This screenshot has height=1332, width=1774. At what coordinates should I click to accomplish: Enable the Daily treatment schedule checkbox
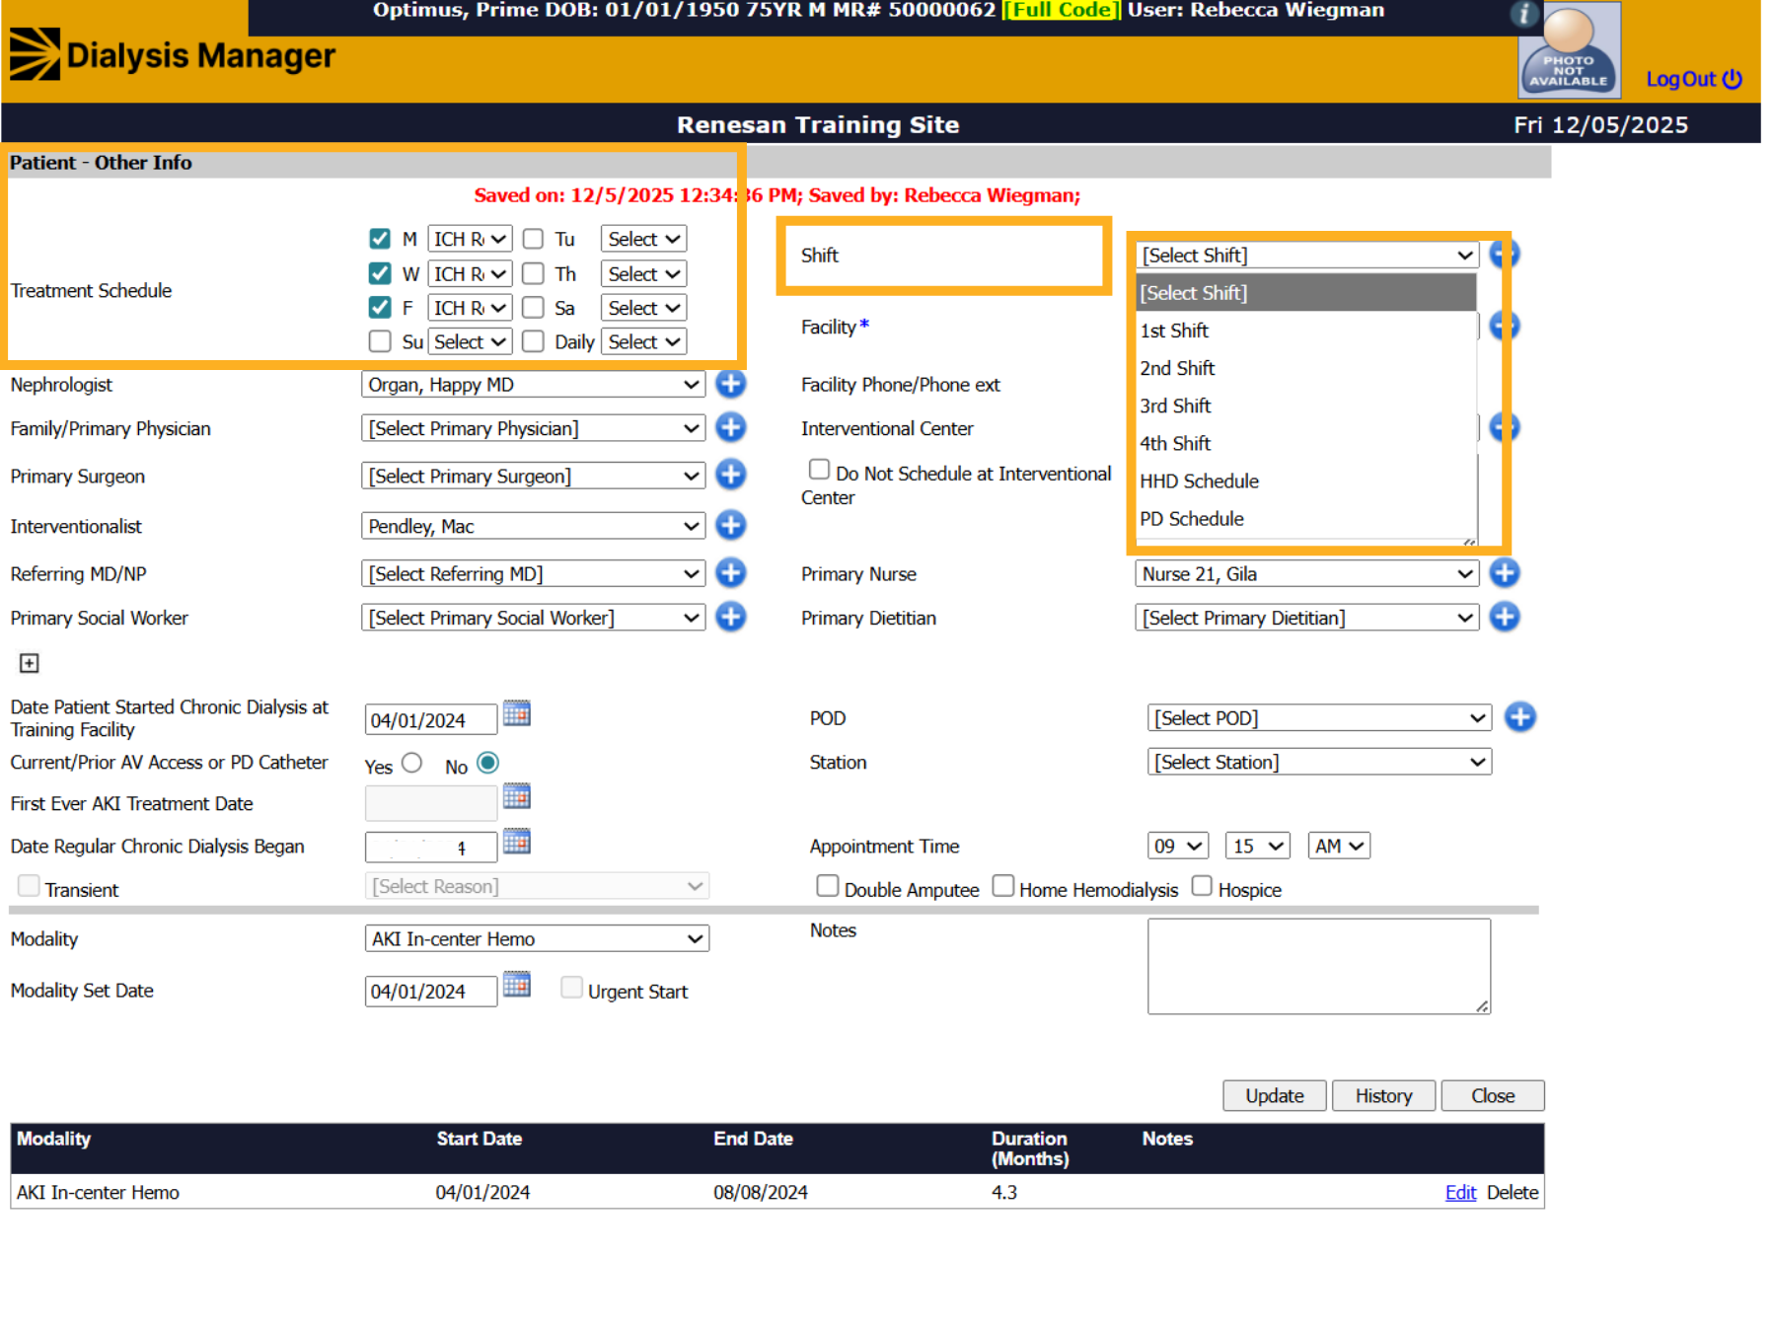pyautogui.click(x=533, y=341)
